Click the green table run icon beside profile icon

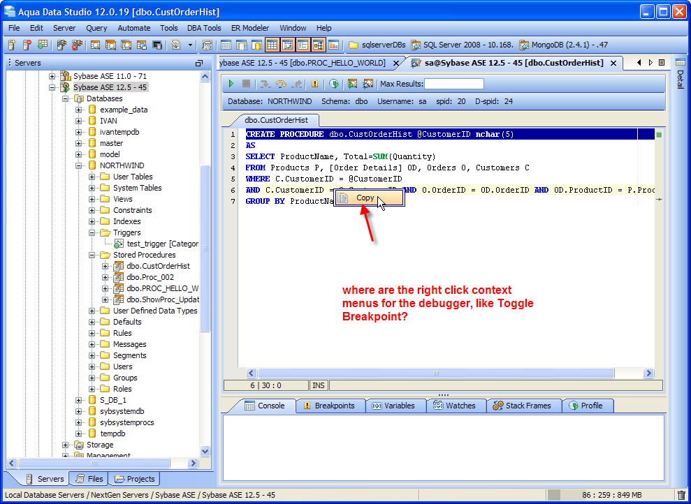pos(352,84)
